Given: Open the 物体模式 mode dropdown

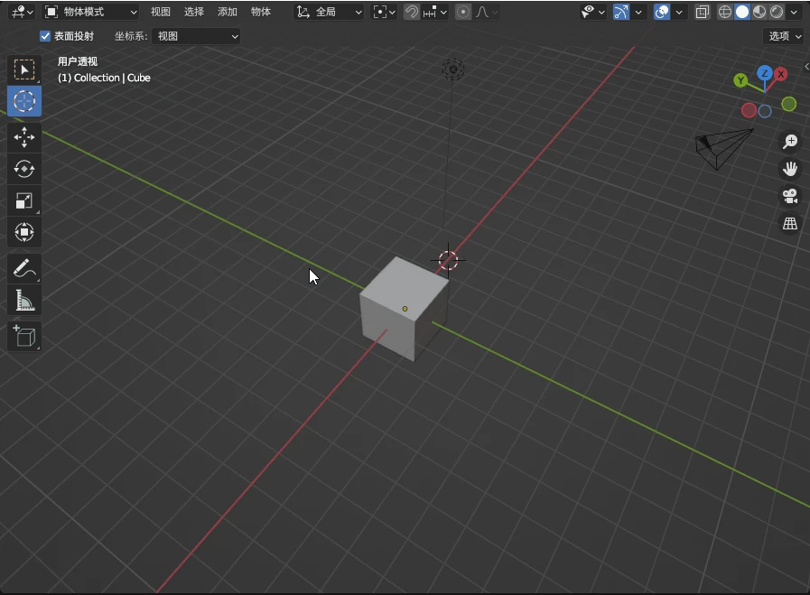Looking at the screenshot, I should point(91,12).
